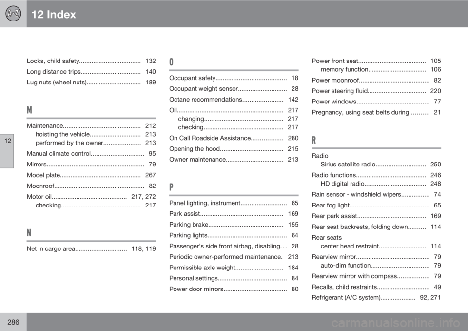Screen dimensions: 468x331
Task: Click the 'R' section letter heading
Action: coord(314,140)
